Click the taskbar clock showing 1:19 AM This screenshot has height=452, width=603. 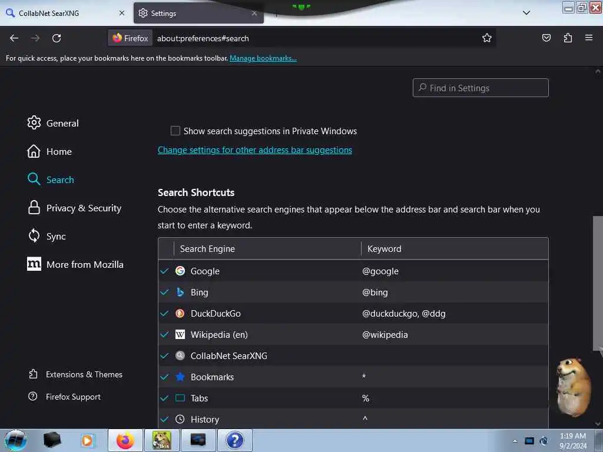point(573,440)
